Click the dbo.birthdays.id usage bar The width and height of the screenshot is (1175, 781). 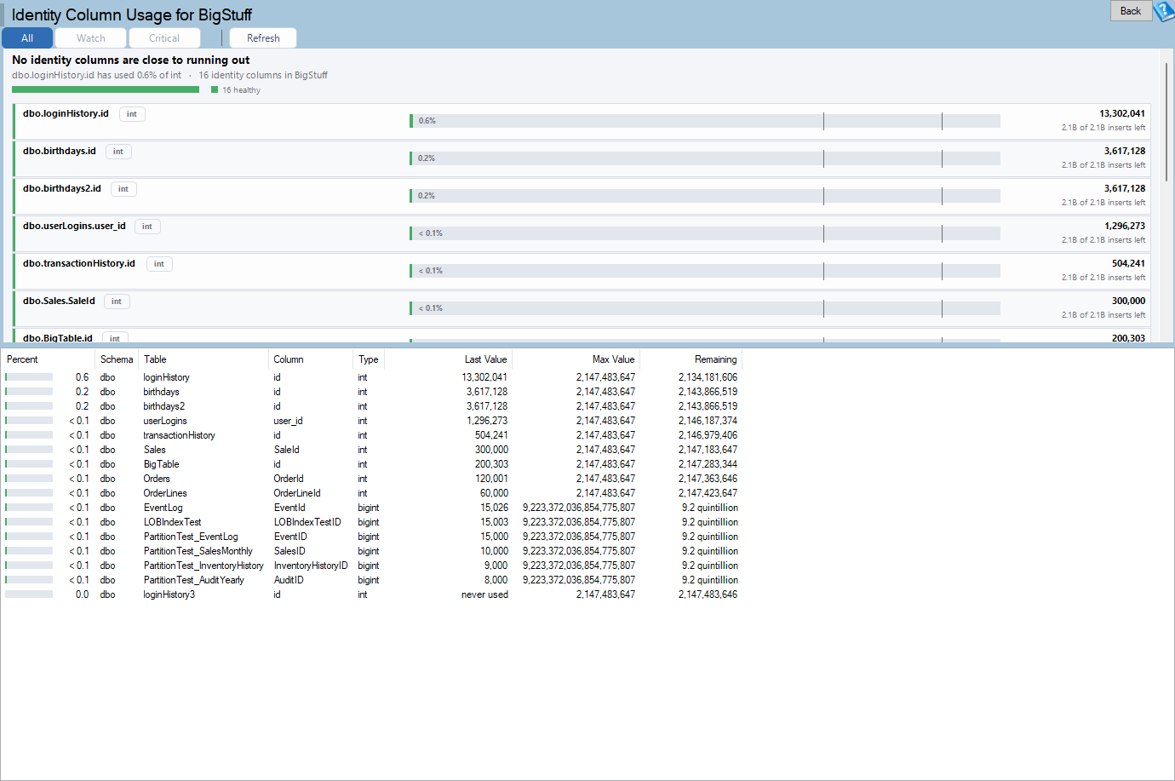click(705, 158)
